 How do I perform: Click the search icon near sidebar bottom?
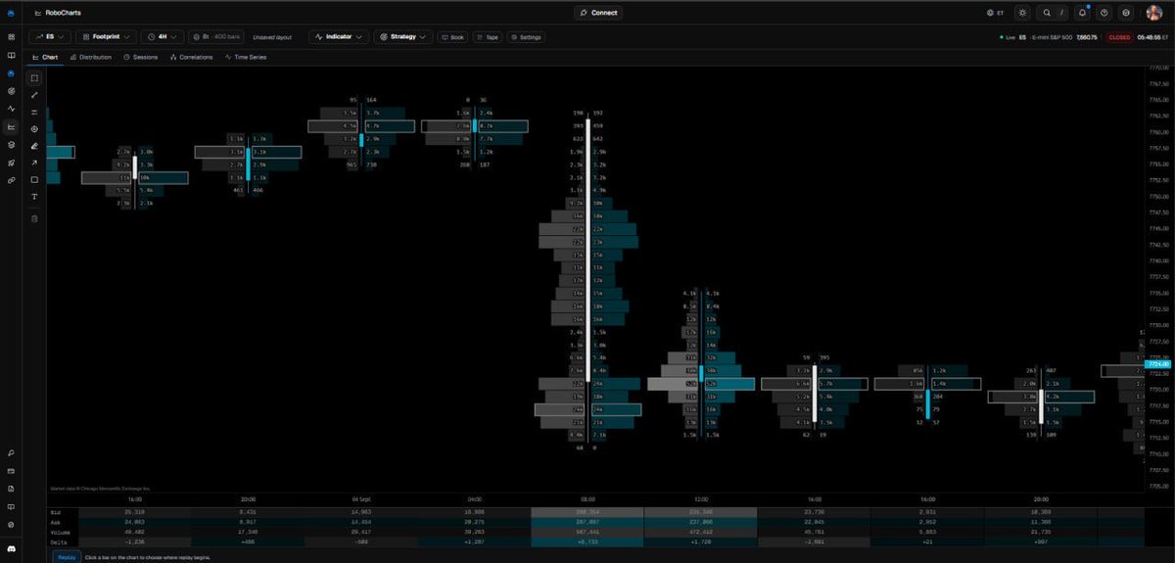11,453
